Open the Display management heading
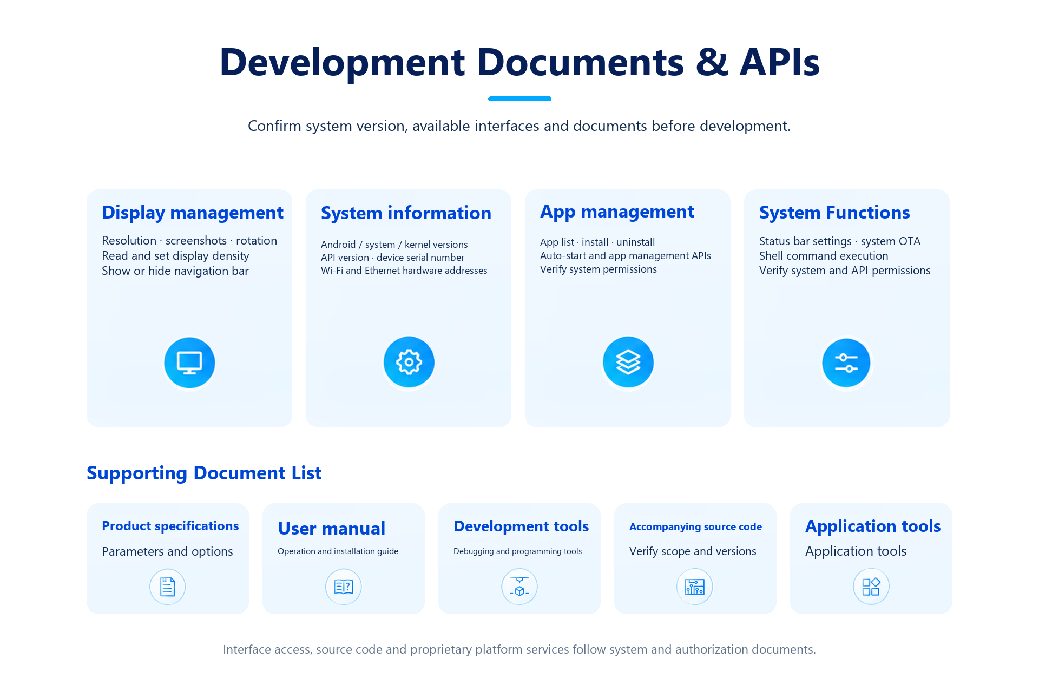The width and height of the screenshot is (1039, 698). click(x=193, y=213)
